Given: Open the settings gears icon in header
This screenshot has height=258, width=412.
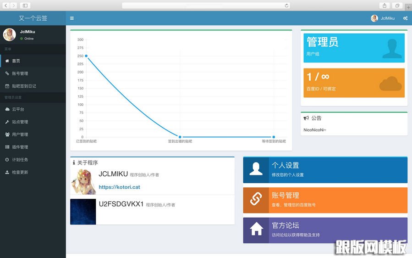Looking at the screenshot, I should [x=406, y=18].
